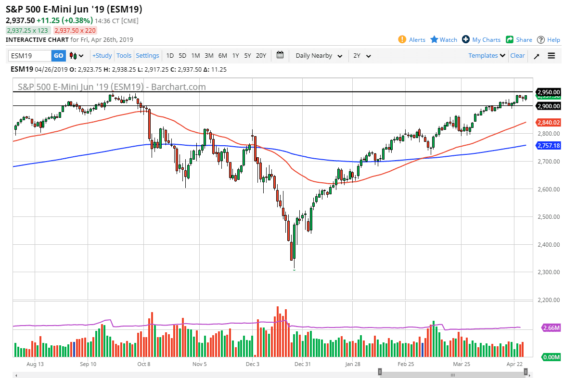Click the Watch star icon
Screen dimensions: 564x378
(434, 39)
